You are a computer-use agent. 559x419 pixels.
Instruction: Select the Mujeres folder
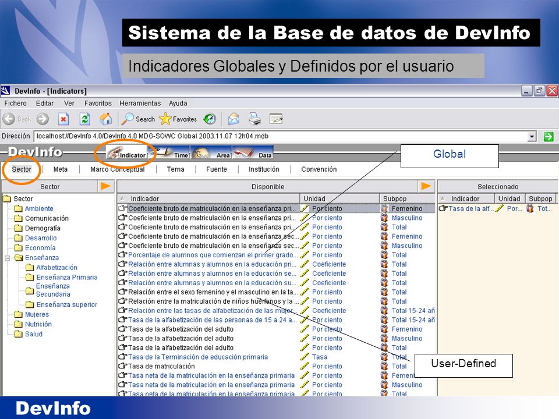(x=37, y=314)
